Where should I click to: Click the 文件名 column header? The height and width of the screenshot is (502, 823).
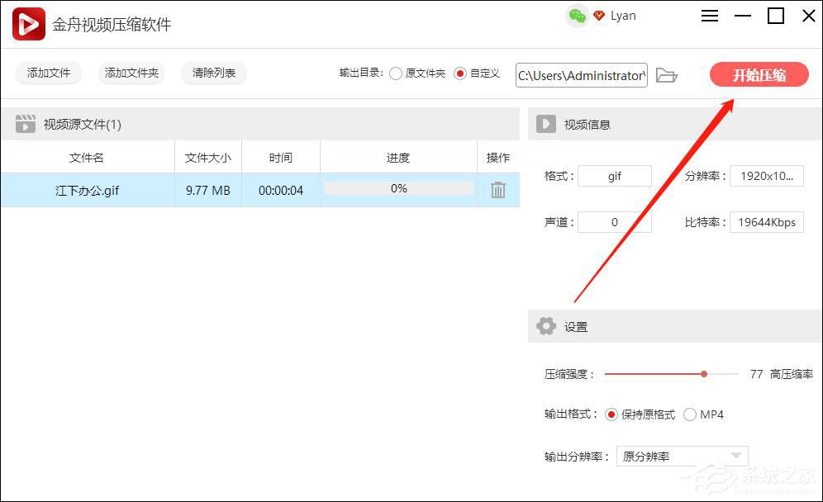click(x=86, y=157)
